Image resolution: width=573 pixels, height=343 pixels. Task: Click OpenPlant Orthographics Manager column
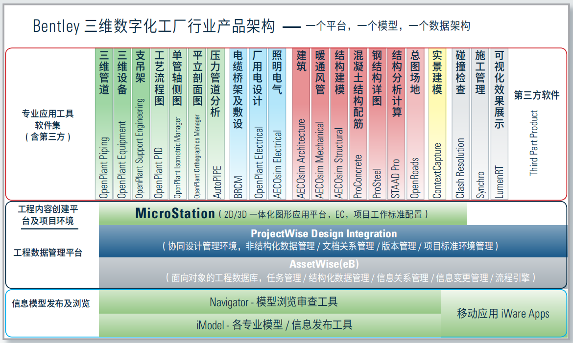197,124
